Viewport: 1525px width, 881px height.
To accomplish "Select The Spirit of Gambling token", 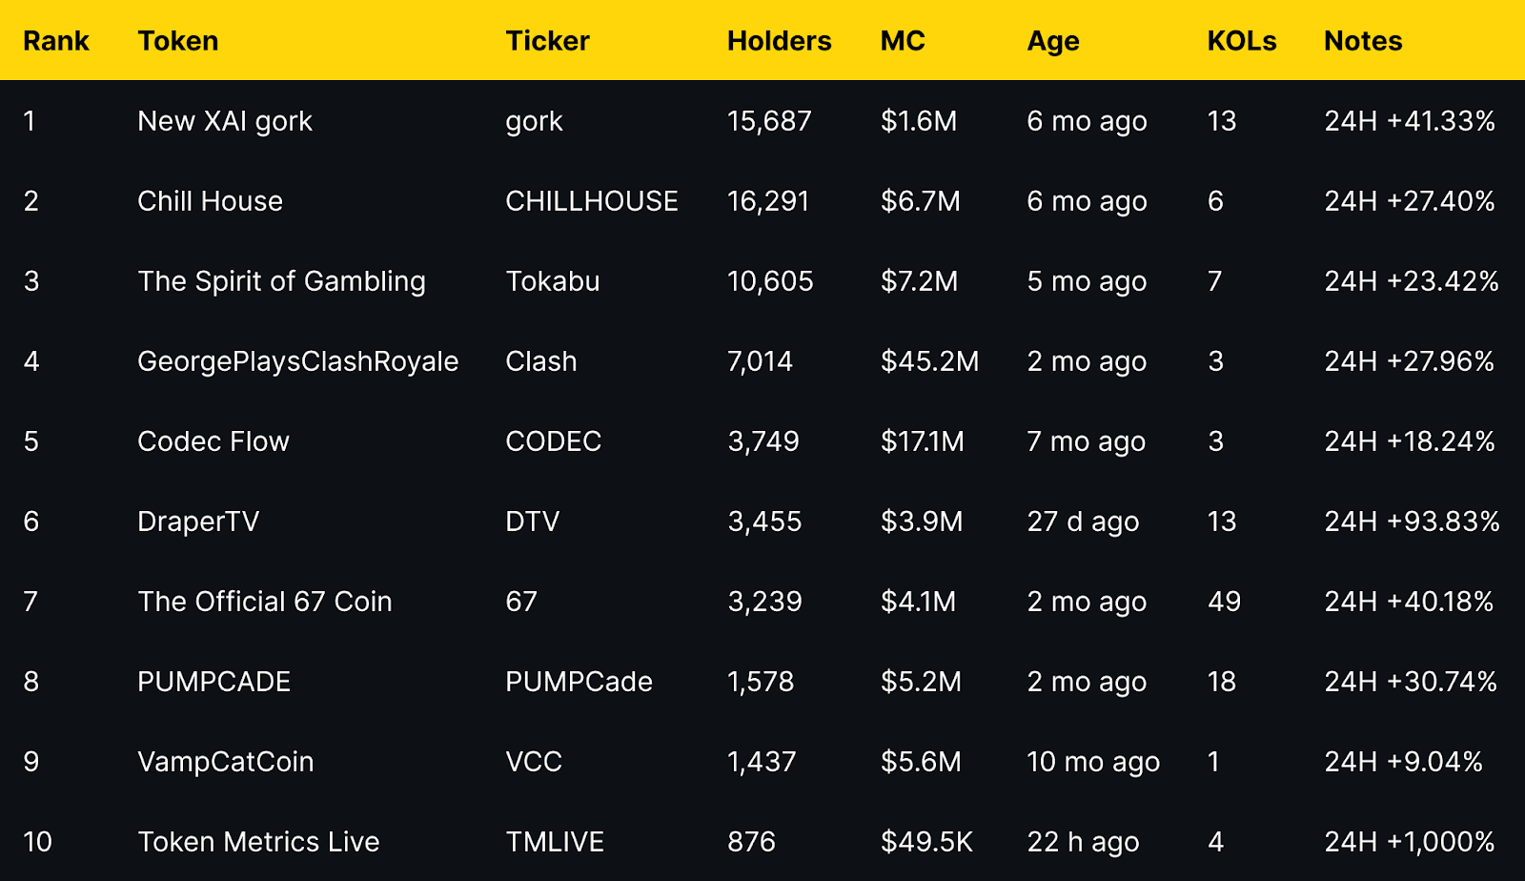I will 281,282.
